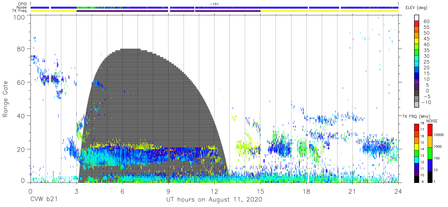Click the CVW b21 radar label
The width and height of the screenshot is (448, 207).
click(44, 200)
